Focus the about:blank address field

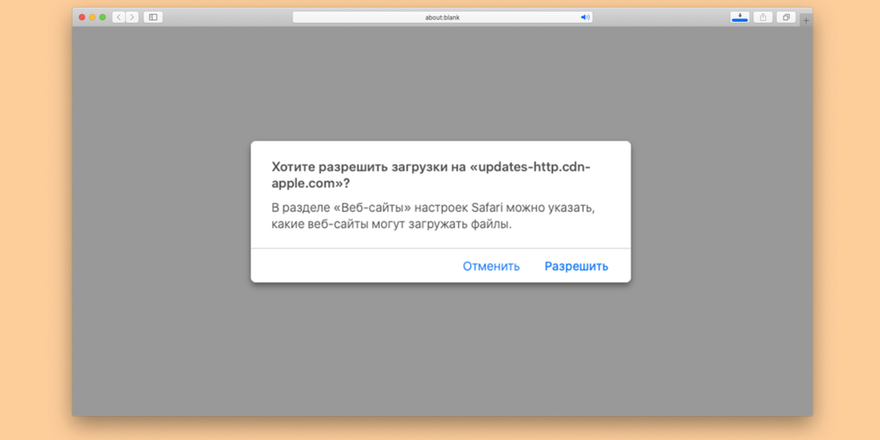coord(442,17)
